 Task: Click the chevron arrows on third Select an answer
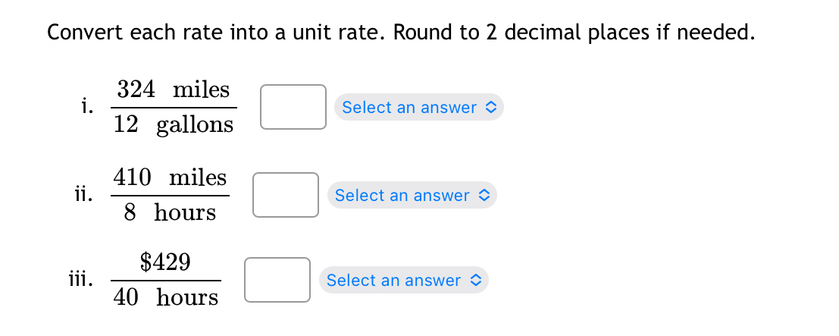[x=476, y=280]
